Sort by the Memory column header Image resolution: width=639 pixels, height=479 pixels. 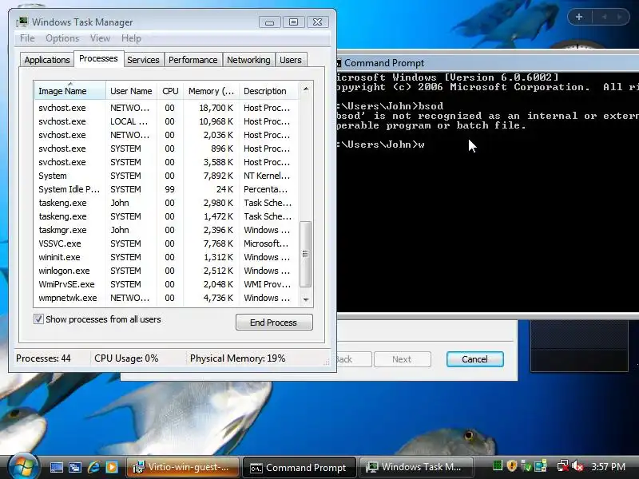click(x=211, y=91)
